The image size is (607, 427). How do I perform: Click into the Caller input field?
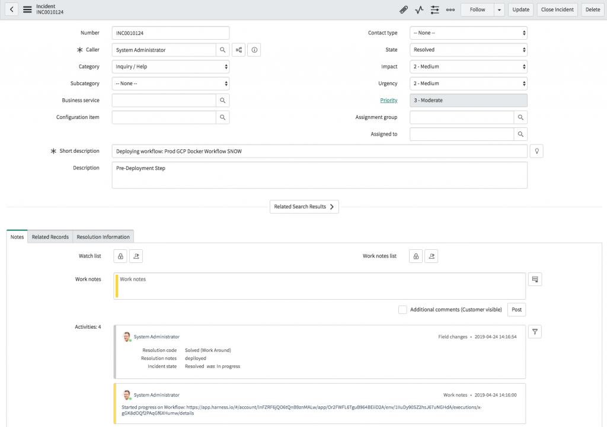[x=164, y=50]
